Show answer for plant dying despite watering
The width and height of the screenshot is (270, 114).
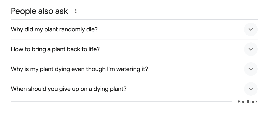pos(134,69)
